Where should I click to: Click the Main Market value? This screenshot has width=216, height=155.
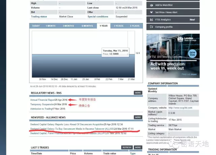175,129
